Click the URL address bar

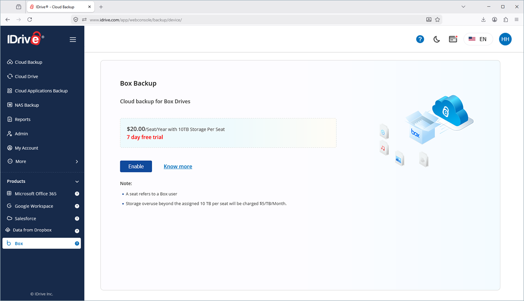256,20
